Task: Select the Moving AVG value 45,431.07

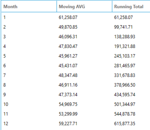Action: pos(68,66)
